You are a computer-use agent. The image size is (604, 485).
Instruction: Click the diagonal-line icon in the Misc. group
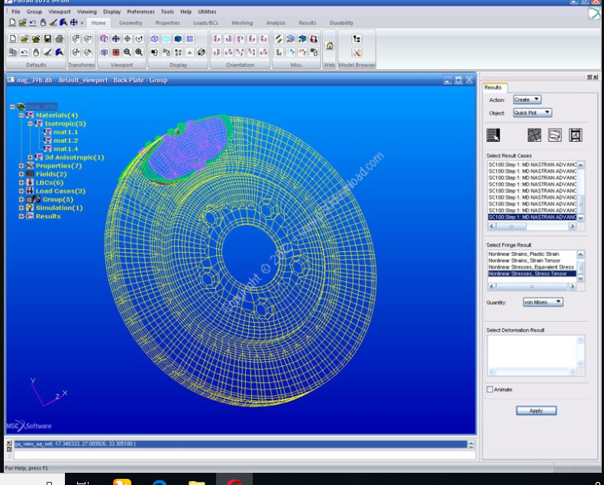(279, 39)
